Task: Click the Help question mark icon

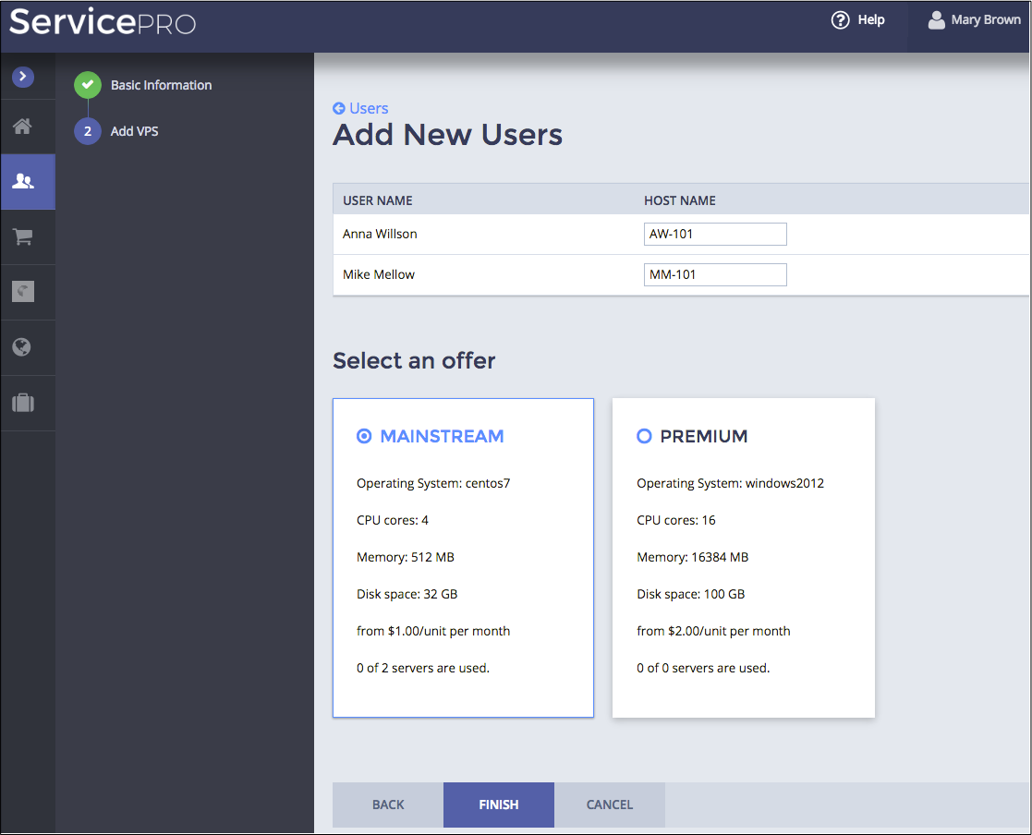Action: [840, 20]
